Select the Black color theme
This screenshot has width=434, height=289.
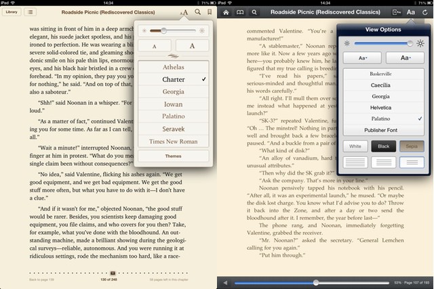[384, 146]
